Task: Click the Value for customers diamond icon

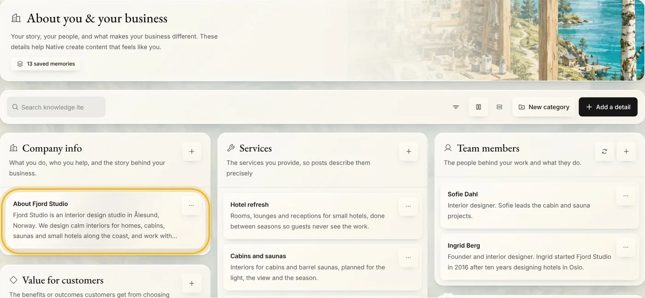Action: tap(13, 280)
